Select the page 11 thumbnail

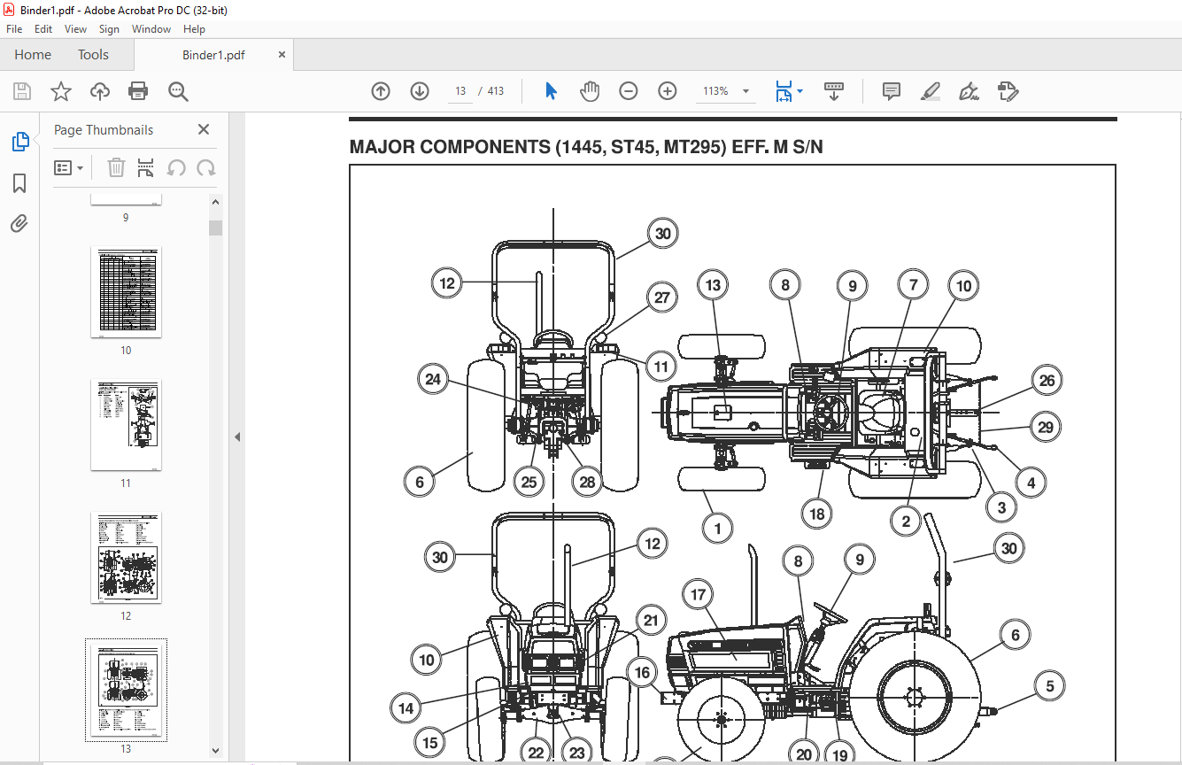126,425
